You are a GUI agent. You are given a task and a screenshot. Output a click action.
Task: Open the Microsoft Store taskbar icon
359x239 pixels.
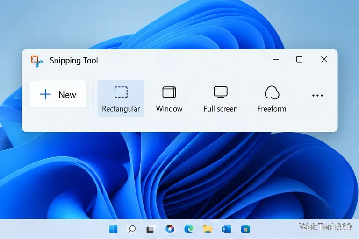[x=245, y=229]
